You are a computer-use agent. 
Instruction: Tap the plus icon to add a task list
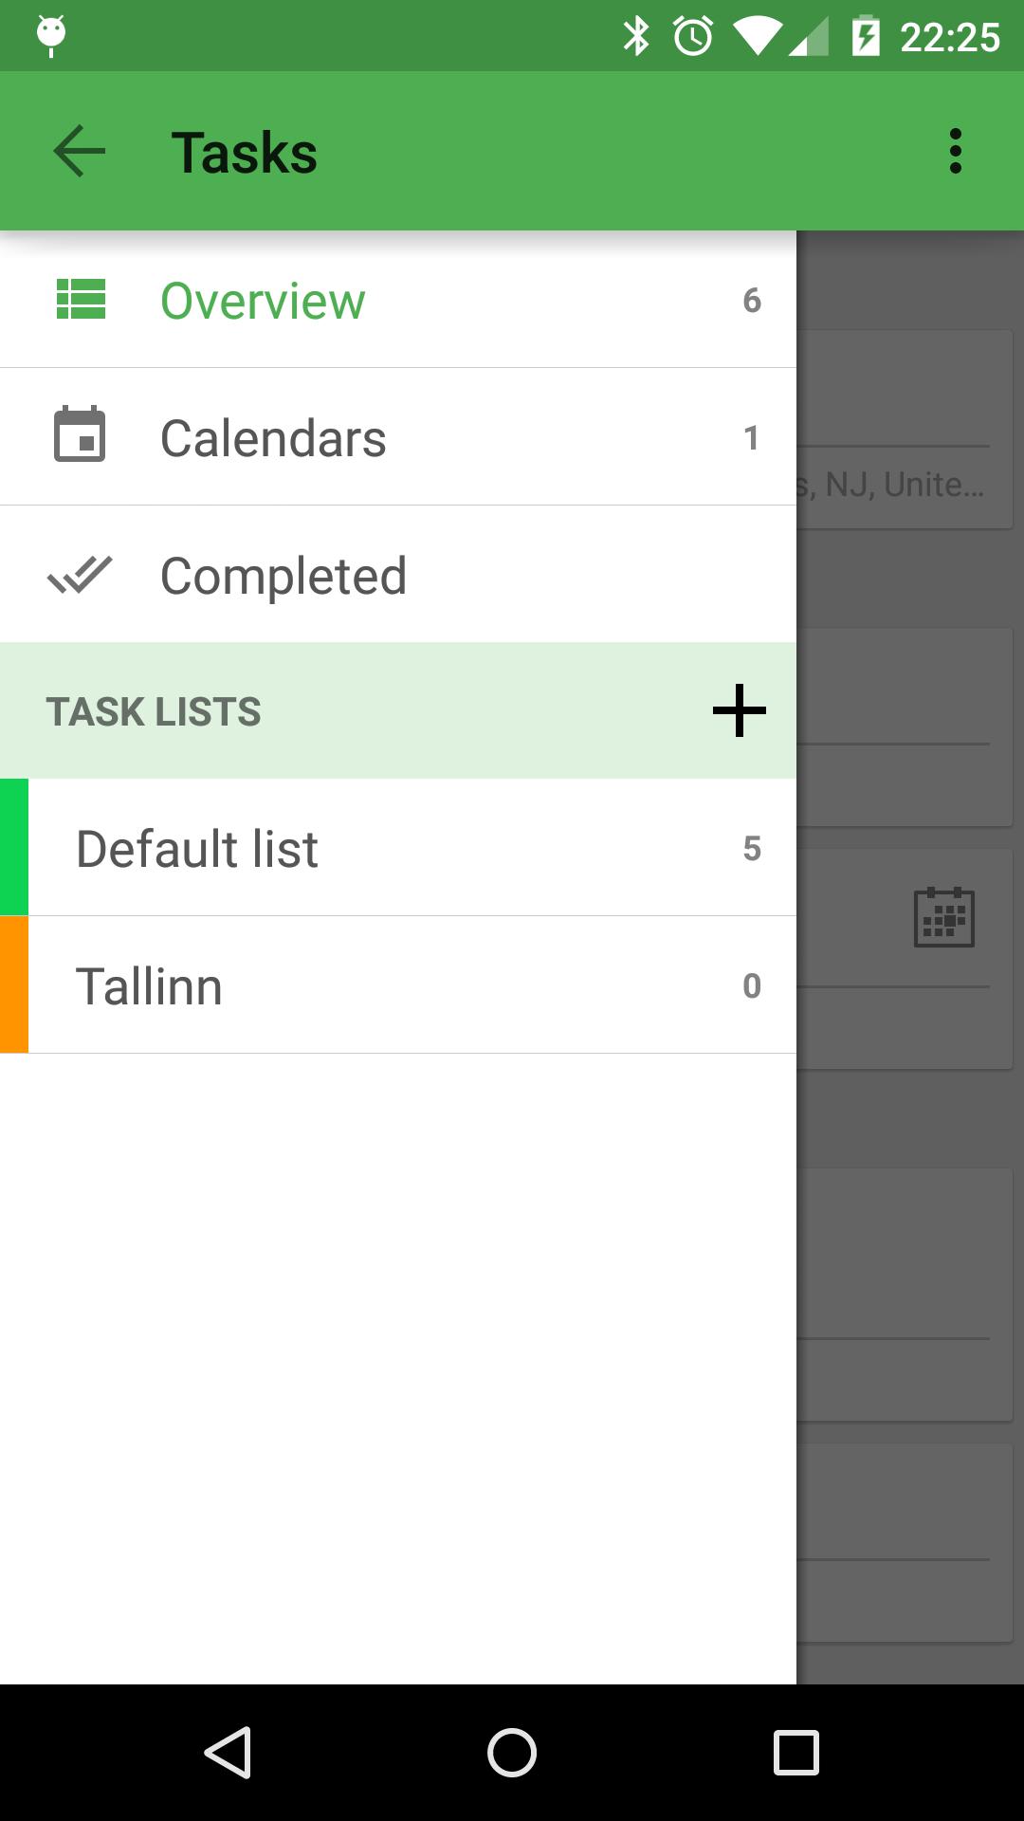[740, 711]
